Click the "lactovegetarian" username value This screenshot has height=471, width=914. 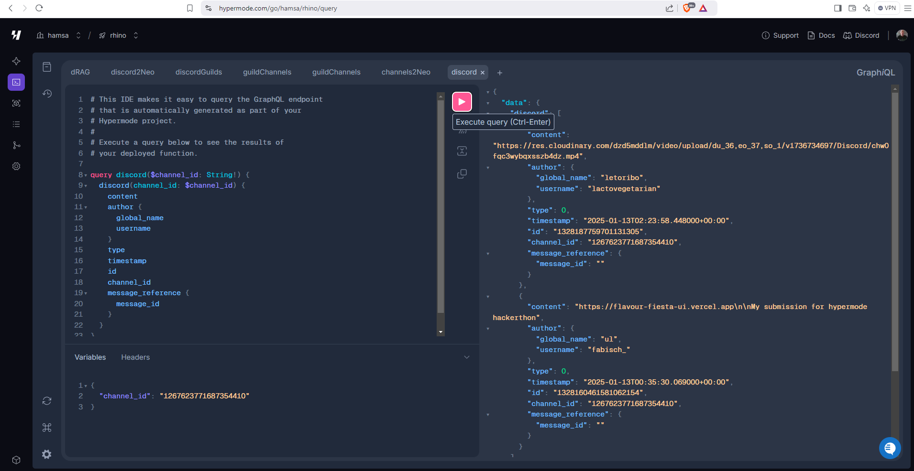pyautogui.click(x=624, y=189)
